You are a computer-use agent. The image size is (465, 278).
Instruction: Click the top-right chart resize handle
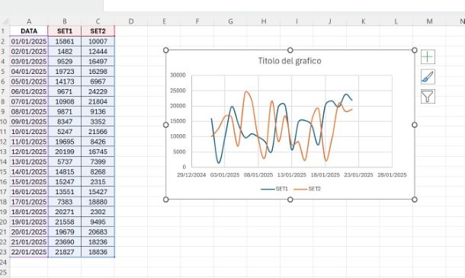pos(415,50)
